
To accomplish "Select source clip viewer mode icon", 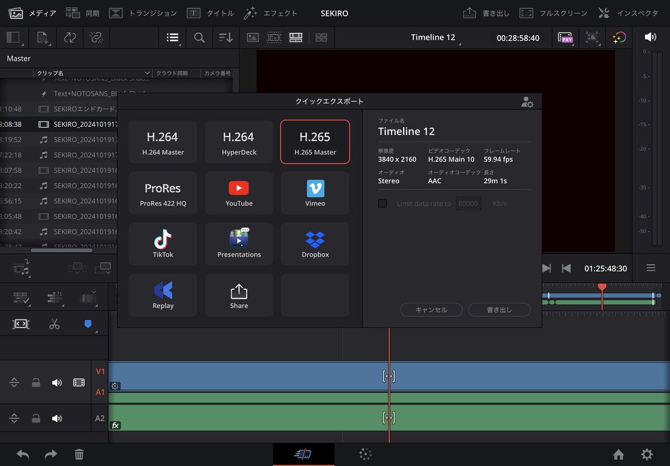I will (x=253, y=37).
